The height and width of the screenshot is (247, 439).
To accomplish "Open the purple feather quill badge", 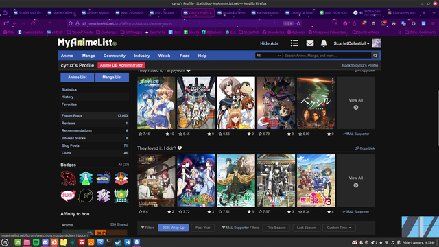I will 104,196.
